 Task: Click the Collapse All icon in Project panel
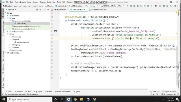40,10
